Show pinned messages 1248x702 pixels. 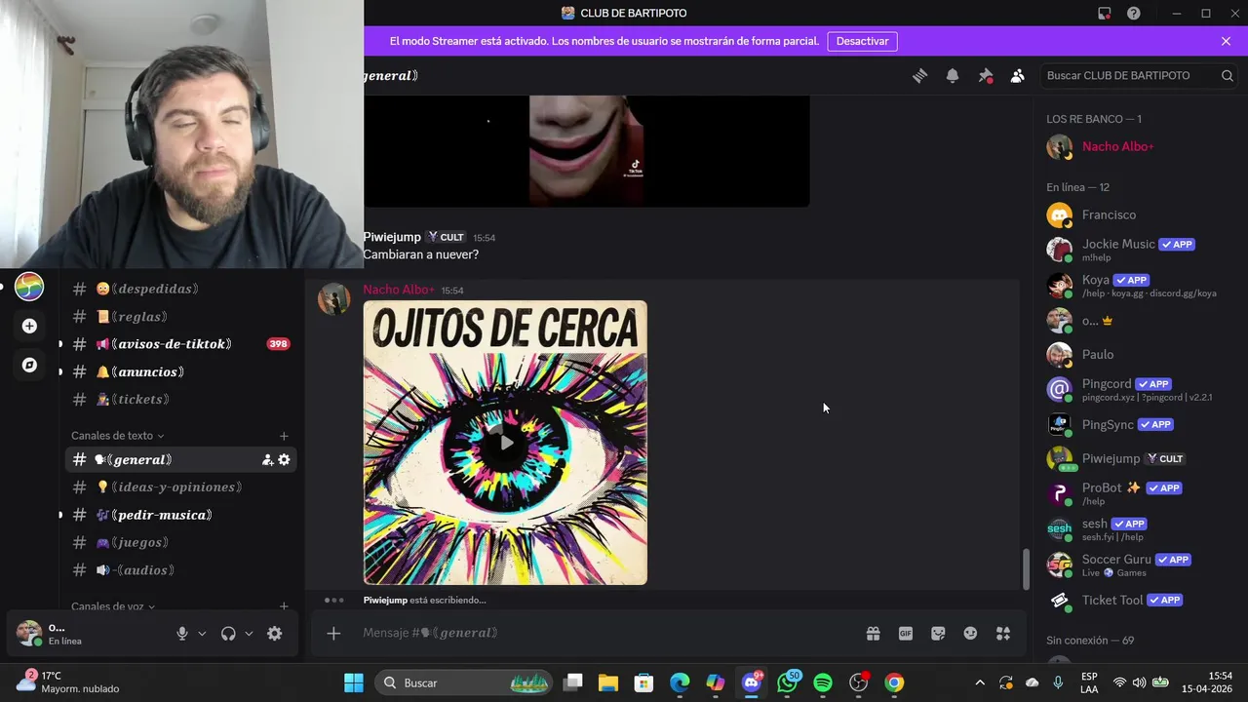click(986, 76)
